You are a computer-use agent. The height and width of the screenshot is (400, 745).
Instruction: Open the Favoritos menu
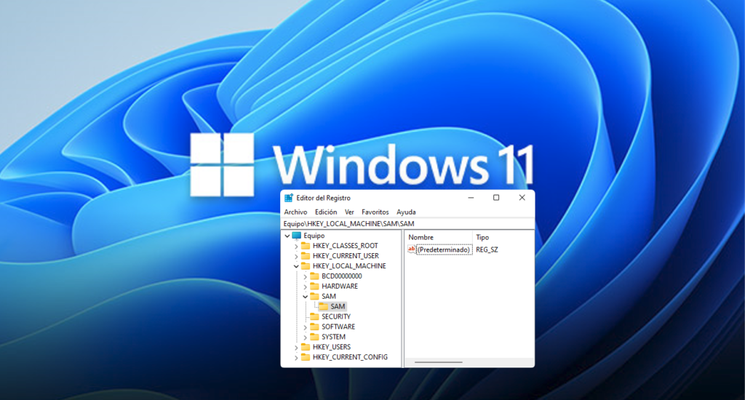(375, 212)
